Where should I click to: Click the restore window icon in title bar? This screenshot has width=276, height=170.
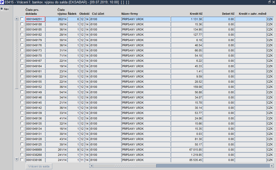(270, 2)
